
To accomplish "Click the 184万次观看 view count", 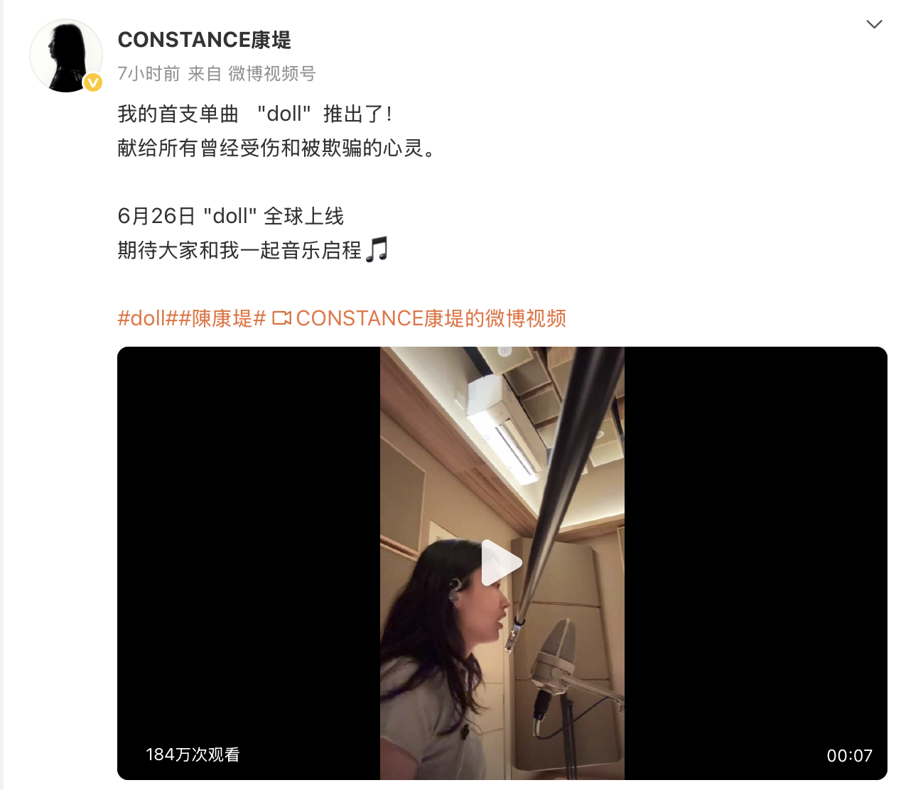I will [193, 754].
